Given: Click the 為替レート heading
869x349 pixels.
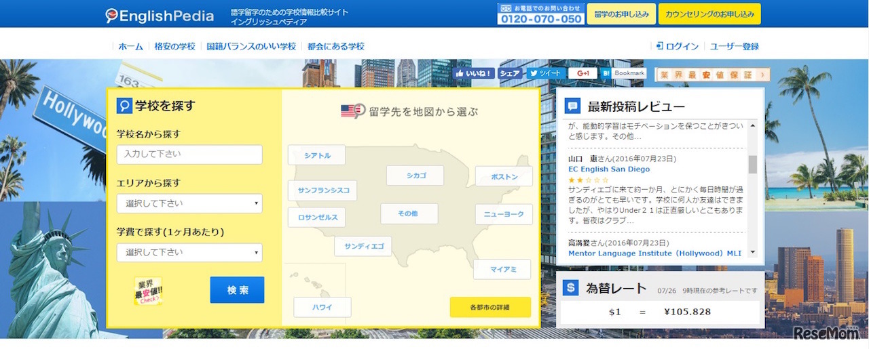Looking at the screenshot, I should (x=616, y=288).
